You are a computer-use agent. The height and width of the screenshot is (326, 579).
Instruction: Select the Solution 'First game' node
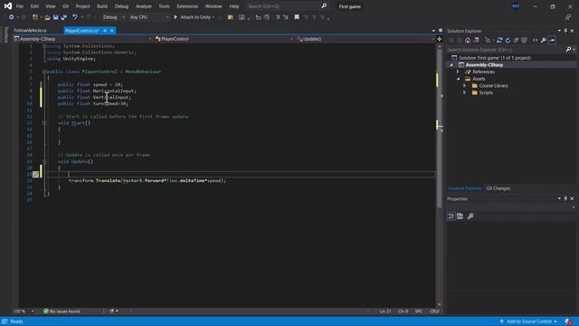tap(495, 58)
